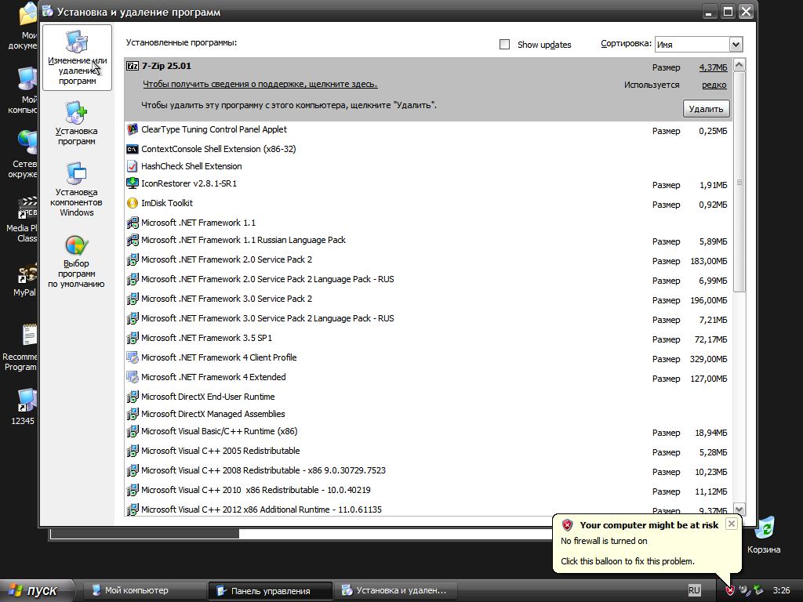This screenshot has height=602, width=803.
Task: Click Удалить button to remove 7-Zip
Action: click(707, 108)
